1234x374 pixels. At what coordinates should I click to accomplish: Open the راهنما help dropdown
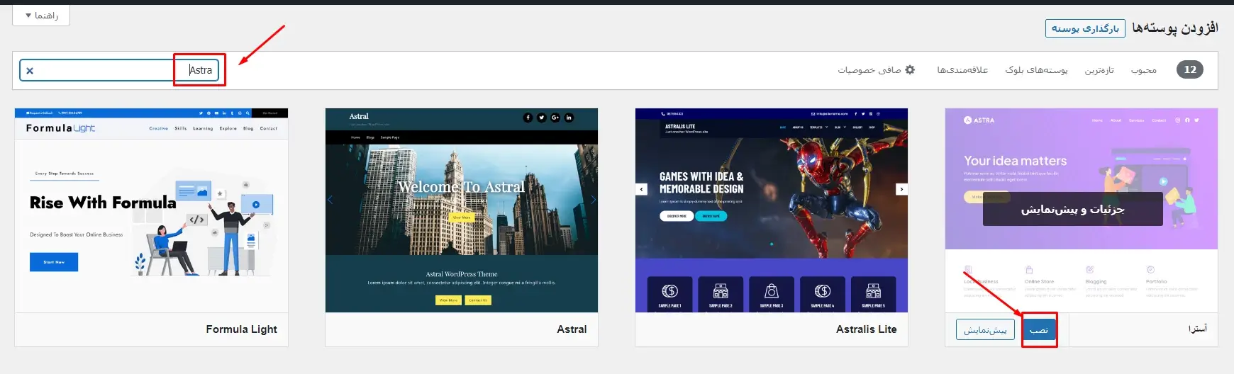tap(41, 16)
